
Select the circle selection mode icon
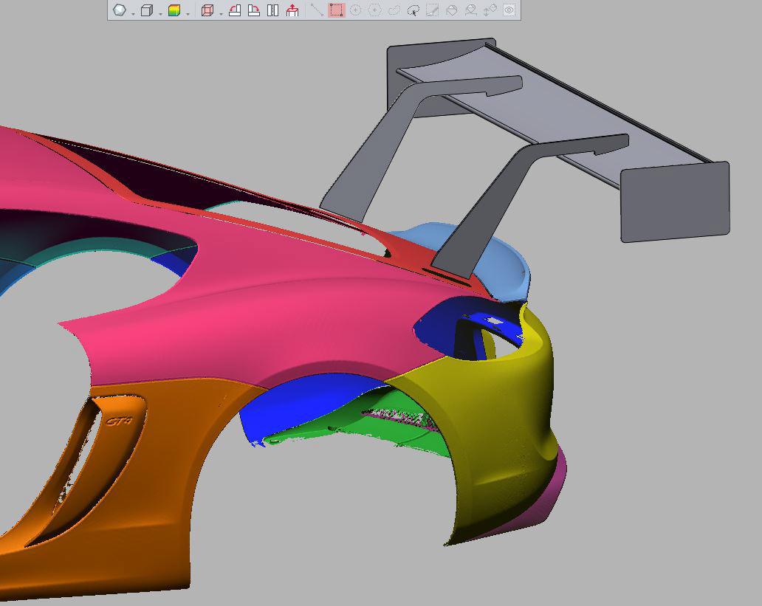tap(356, 10)
